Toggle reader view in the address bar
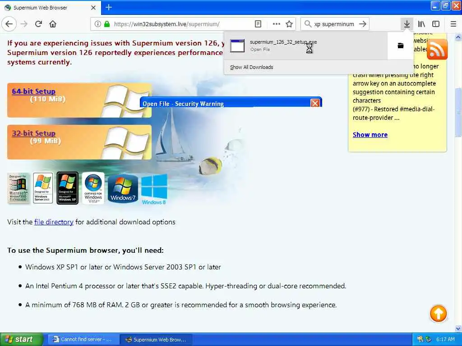 (258, 24)
